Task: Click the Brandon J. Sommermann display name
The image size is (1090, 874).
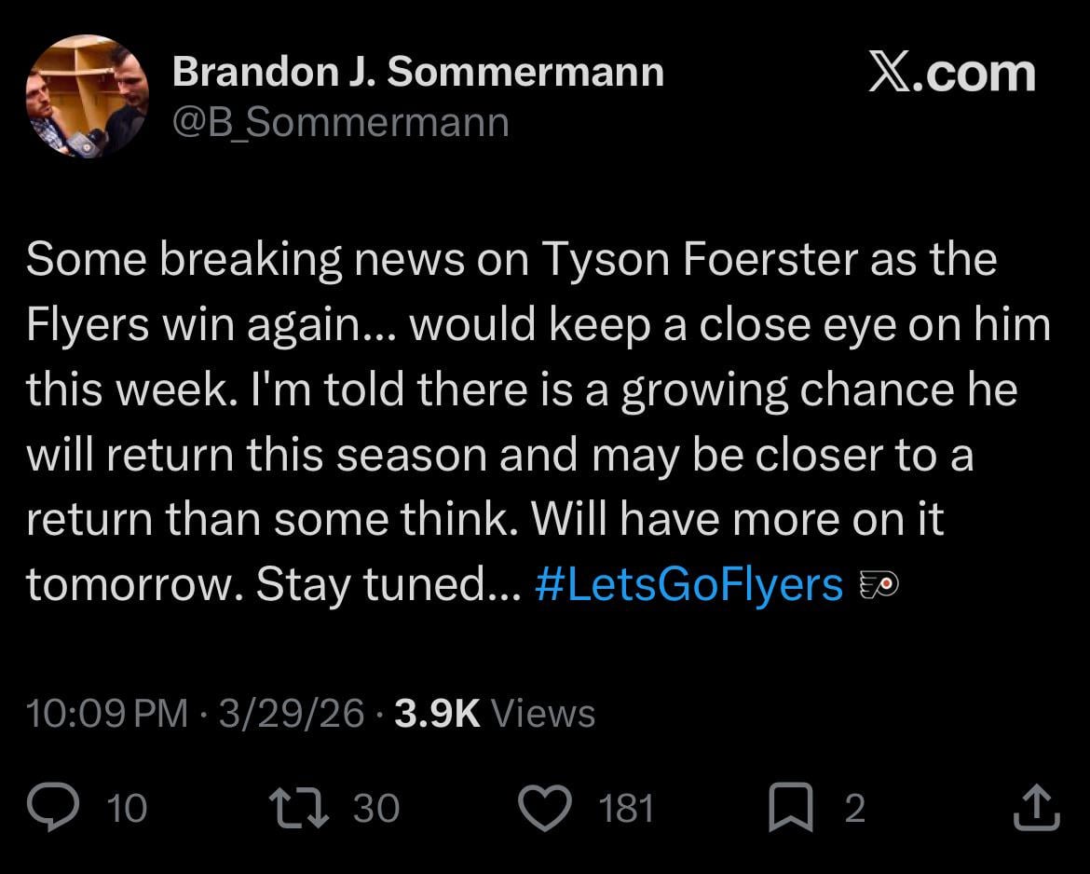Action: point(417,72)
